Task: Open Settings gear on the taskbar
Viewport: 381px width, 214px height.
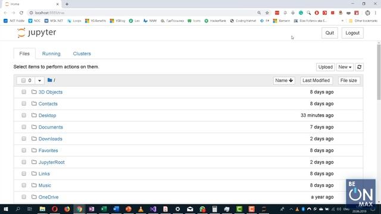Action: pos(177,209)
